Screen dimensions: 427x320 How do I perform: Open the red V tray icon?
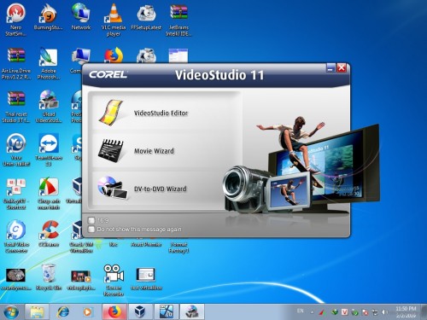coord(344,312)
